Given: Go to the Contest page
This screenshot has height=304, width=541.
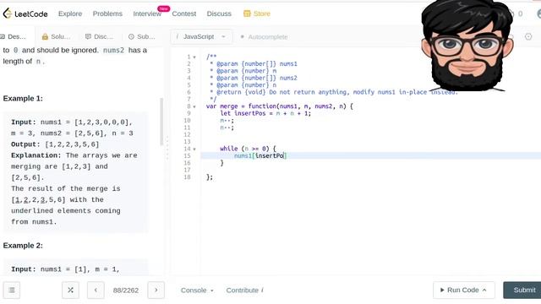Looking at the screenshot, I should coord(184,14).
